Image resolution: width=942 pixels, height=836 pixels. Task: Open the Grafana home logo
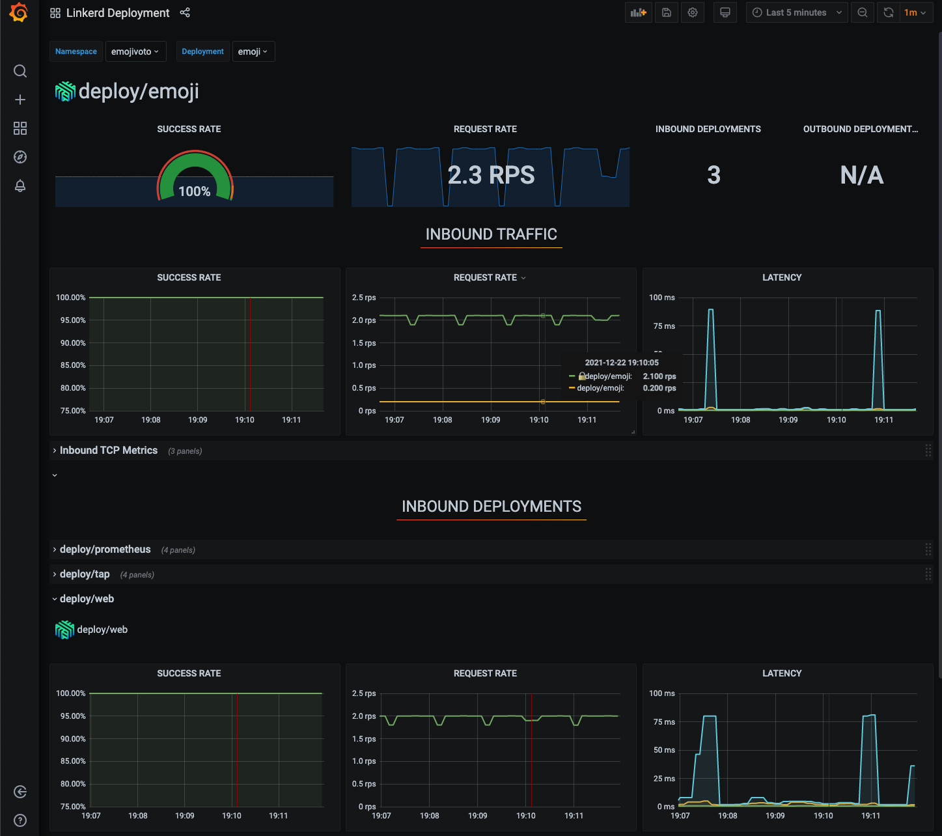coord(20,13)
